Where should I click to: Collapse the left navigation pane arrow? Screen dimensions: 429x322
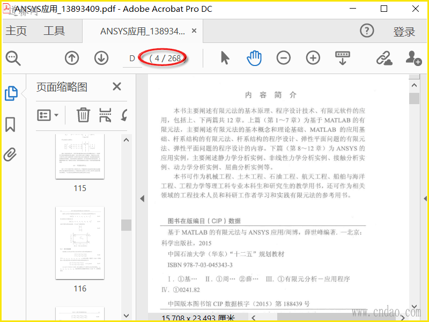point(142,199)
